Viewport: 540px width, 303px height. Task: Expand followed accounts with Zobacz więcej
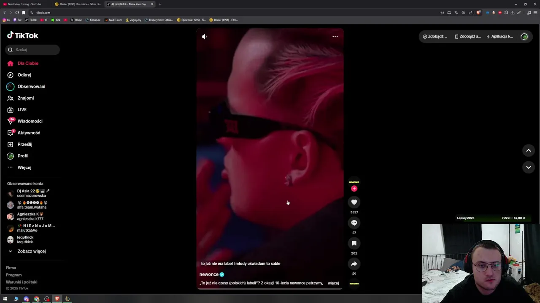31,251
